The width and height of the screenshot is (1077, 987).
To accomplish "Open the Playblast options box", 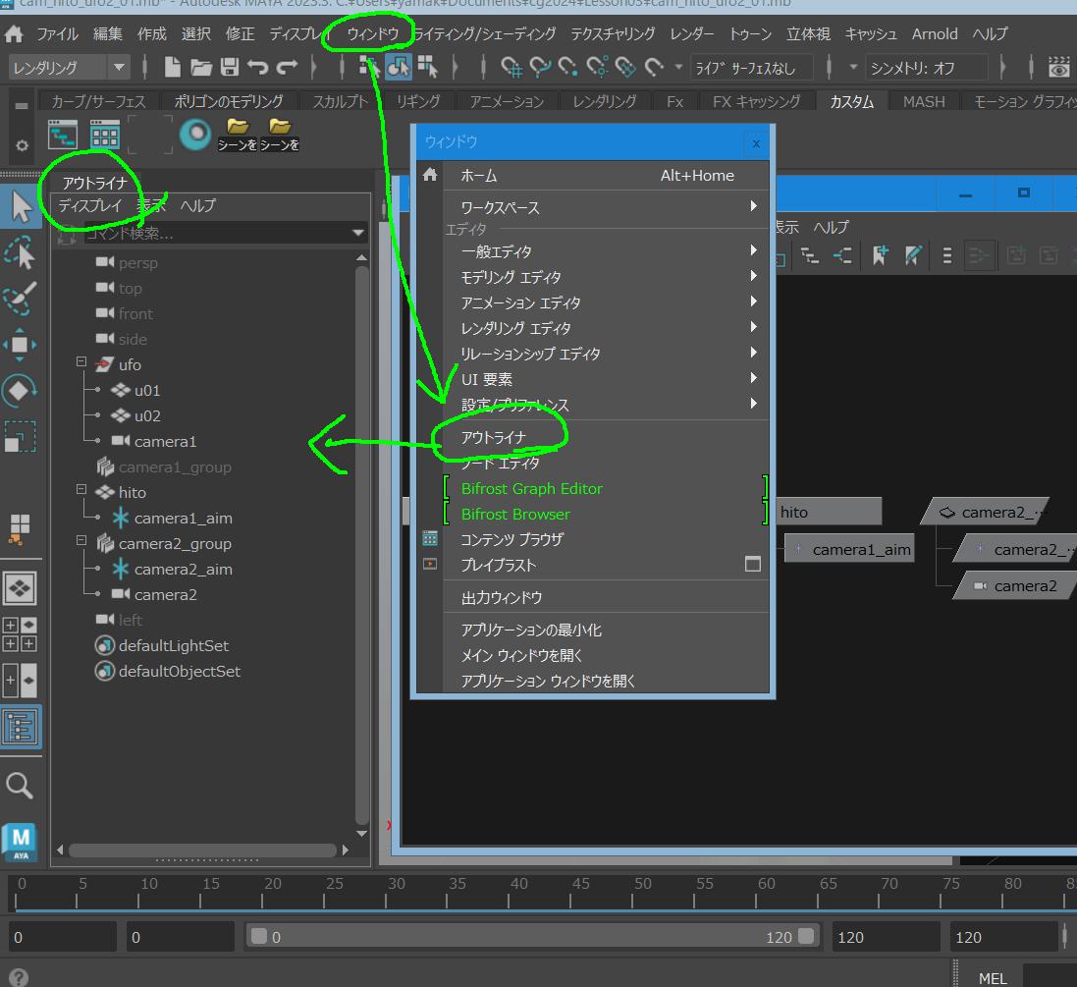I will pyautogui.click(x=753, y=565).
